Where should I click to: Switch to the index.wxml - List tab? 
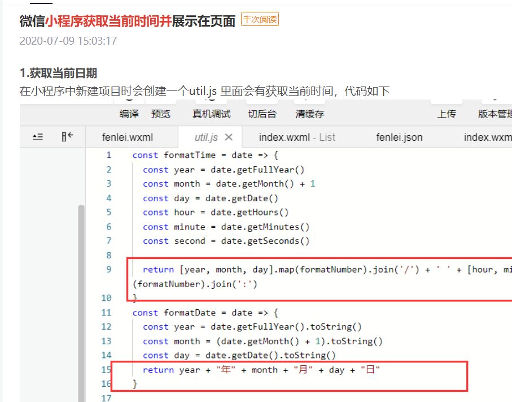coord(297,137)
